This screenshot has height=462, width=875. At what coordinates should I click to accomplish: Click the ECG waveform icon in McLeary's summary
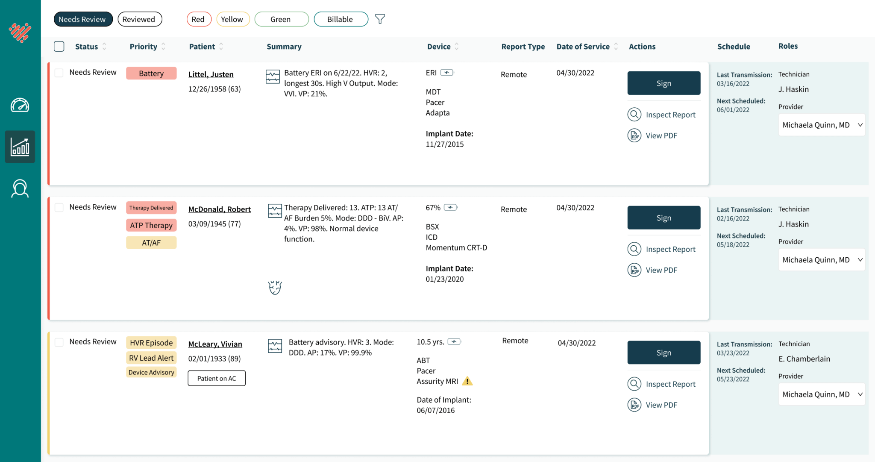[275, 345]
